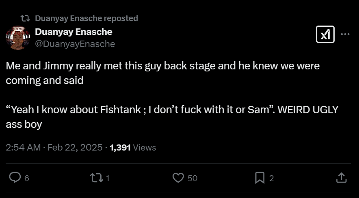Open the three-dot More options menu
The image size is (359, 198).
[x=345, y=34]
